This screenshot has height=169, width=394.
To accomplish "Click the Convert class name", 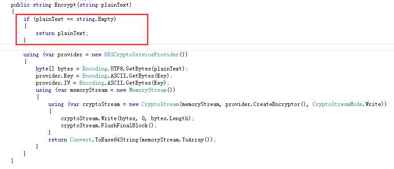I will (81, 140).
